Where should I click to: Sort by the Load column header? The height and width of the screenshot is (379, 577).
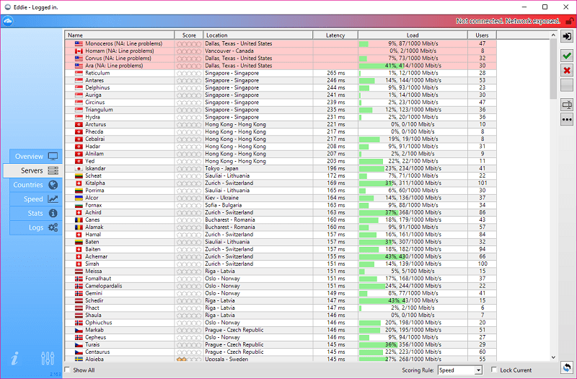point(413,35)
